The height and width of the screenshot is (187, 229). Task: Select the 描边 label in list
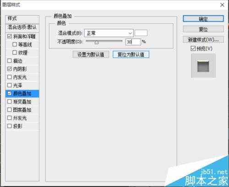(x=17, y=61)
